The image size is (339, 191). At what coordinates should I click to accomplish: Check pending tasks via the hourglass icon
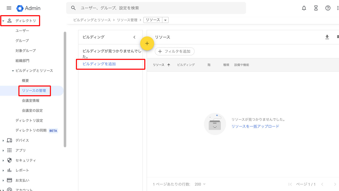click(x=316, y=8)
